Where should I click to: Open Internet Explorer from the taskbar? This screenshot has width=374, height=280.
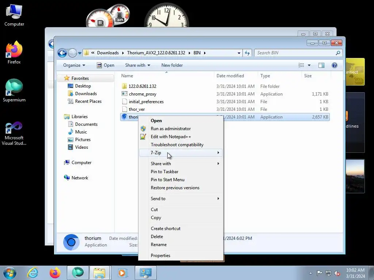[x=33, y=273]
